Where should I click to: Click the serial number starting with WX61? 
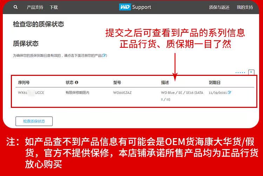[31, 93]
